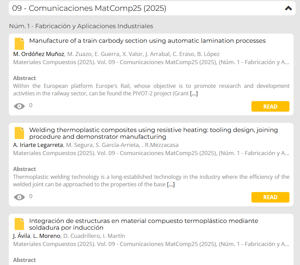
Task: Click the document icon beside Welding thermoplastic paper
Action: pyautogui.click(x=19, y=133)
